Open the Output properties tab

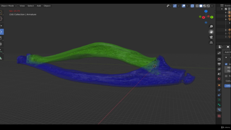219,64
